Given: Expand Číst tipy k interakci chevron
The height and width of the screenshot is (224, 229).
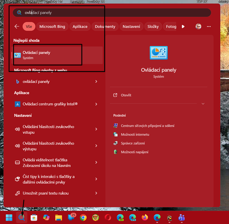Looking at the screenshot, I should pyautogui.click(x=96, y=179).
